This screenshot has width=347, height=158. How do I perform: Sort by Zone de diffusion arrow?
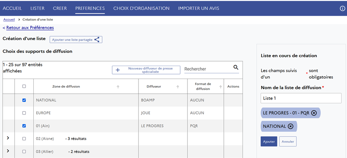118,87
